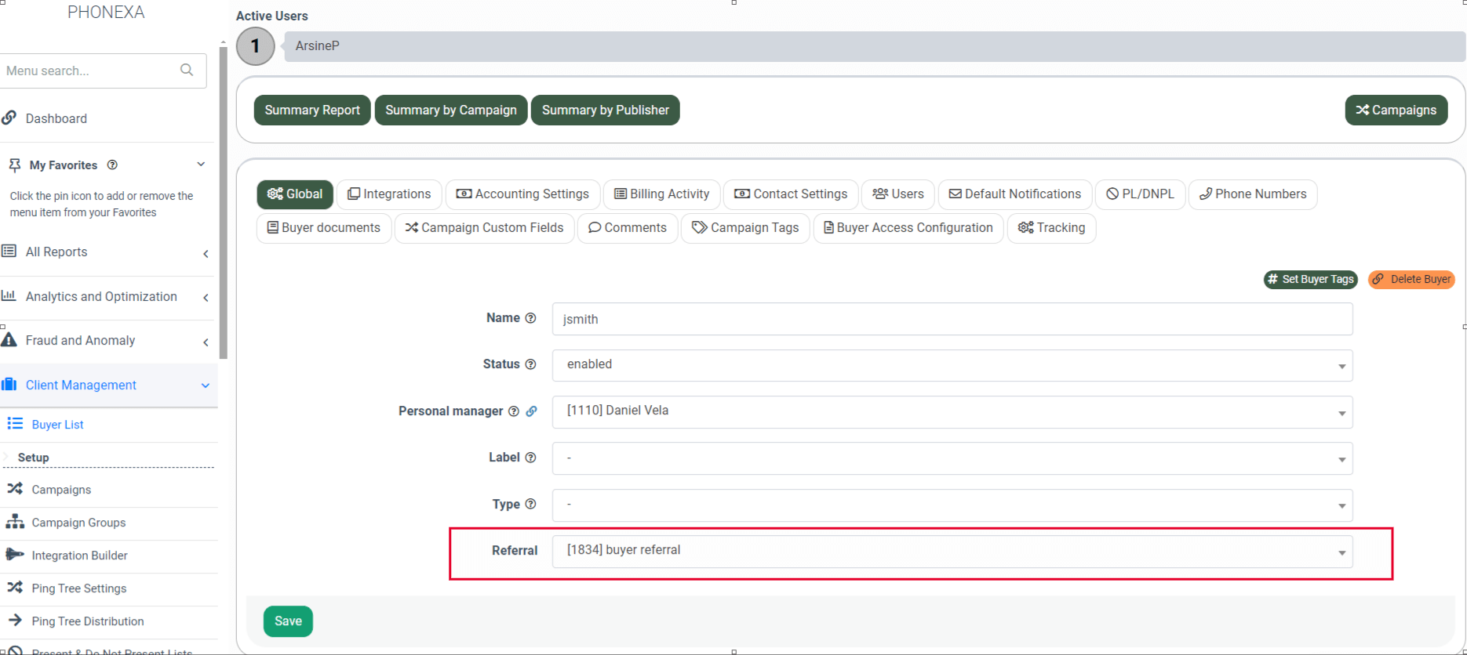This screenshot has width=1467, height=655.
Task: Expand Analytics and Optimization section
Action: 205,298
